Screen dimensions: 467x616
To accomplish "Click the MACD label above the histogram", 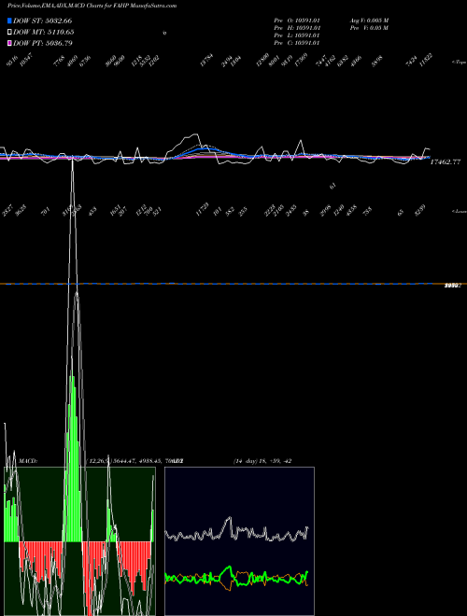I will pyautogui.click(x=27, y=461).
